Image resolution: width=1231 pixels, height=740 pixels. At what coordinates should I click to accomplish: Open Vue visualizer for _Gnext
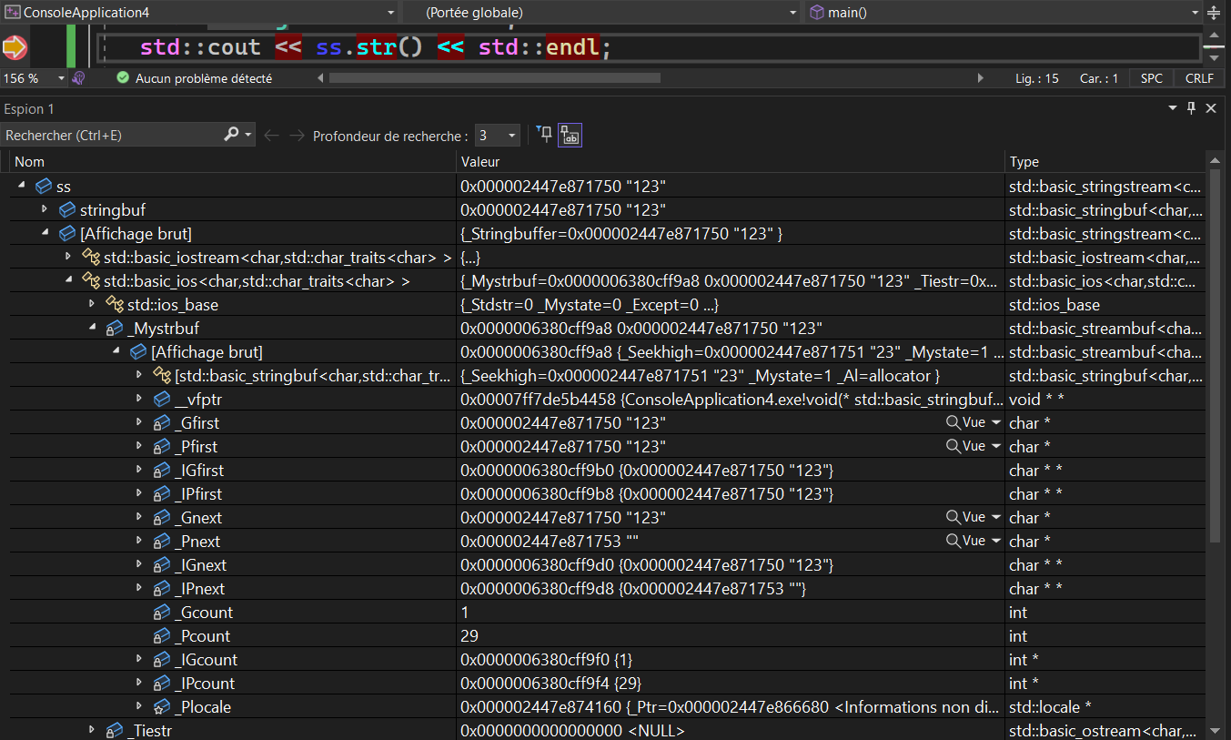(966, 517)
